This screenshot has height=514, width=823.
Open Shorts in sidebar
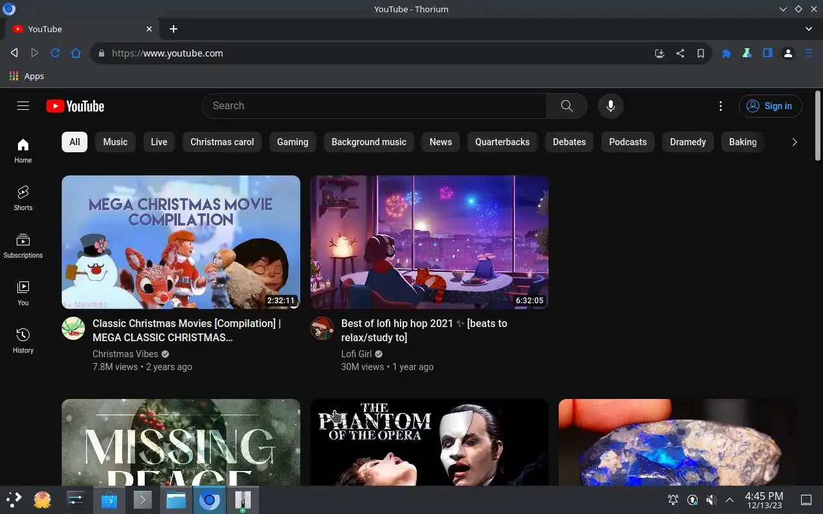click(x=23, y=198)
